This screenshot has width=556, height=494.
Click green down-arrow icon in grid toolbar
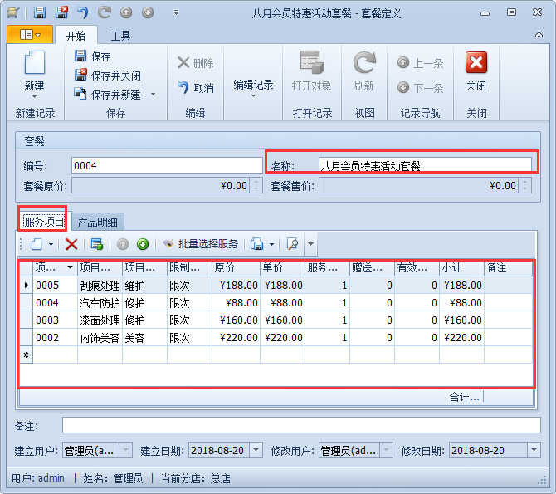click(143, 244)
